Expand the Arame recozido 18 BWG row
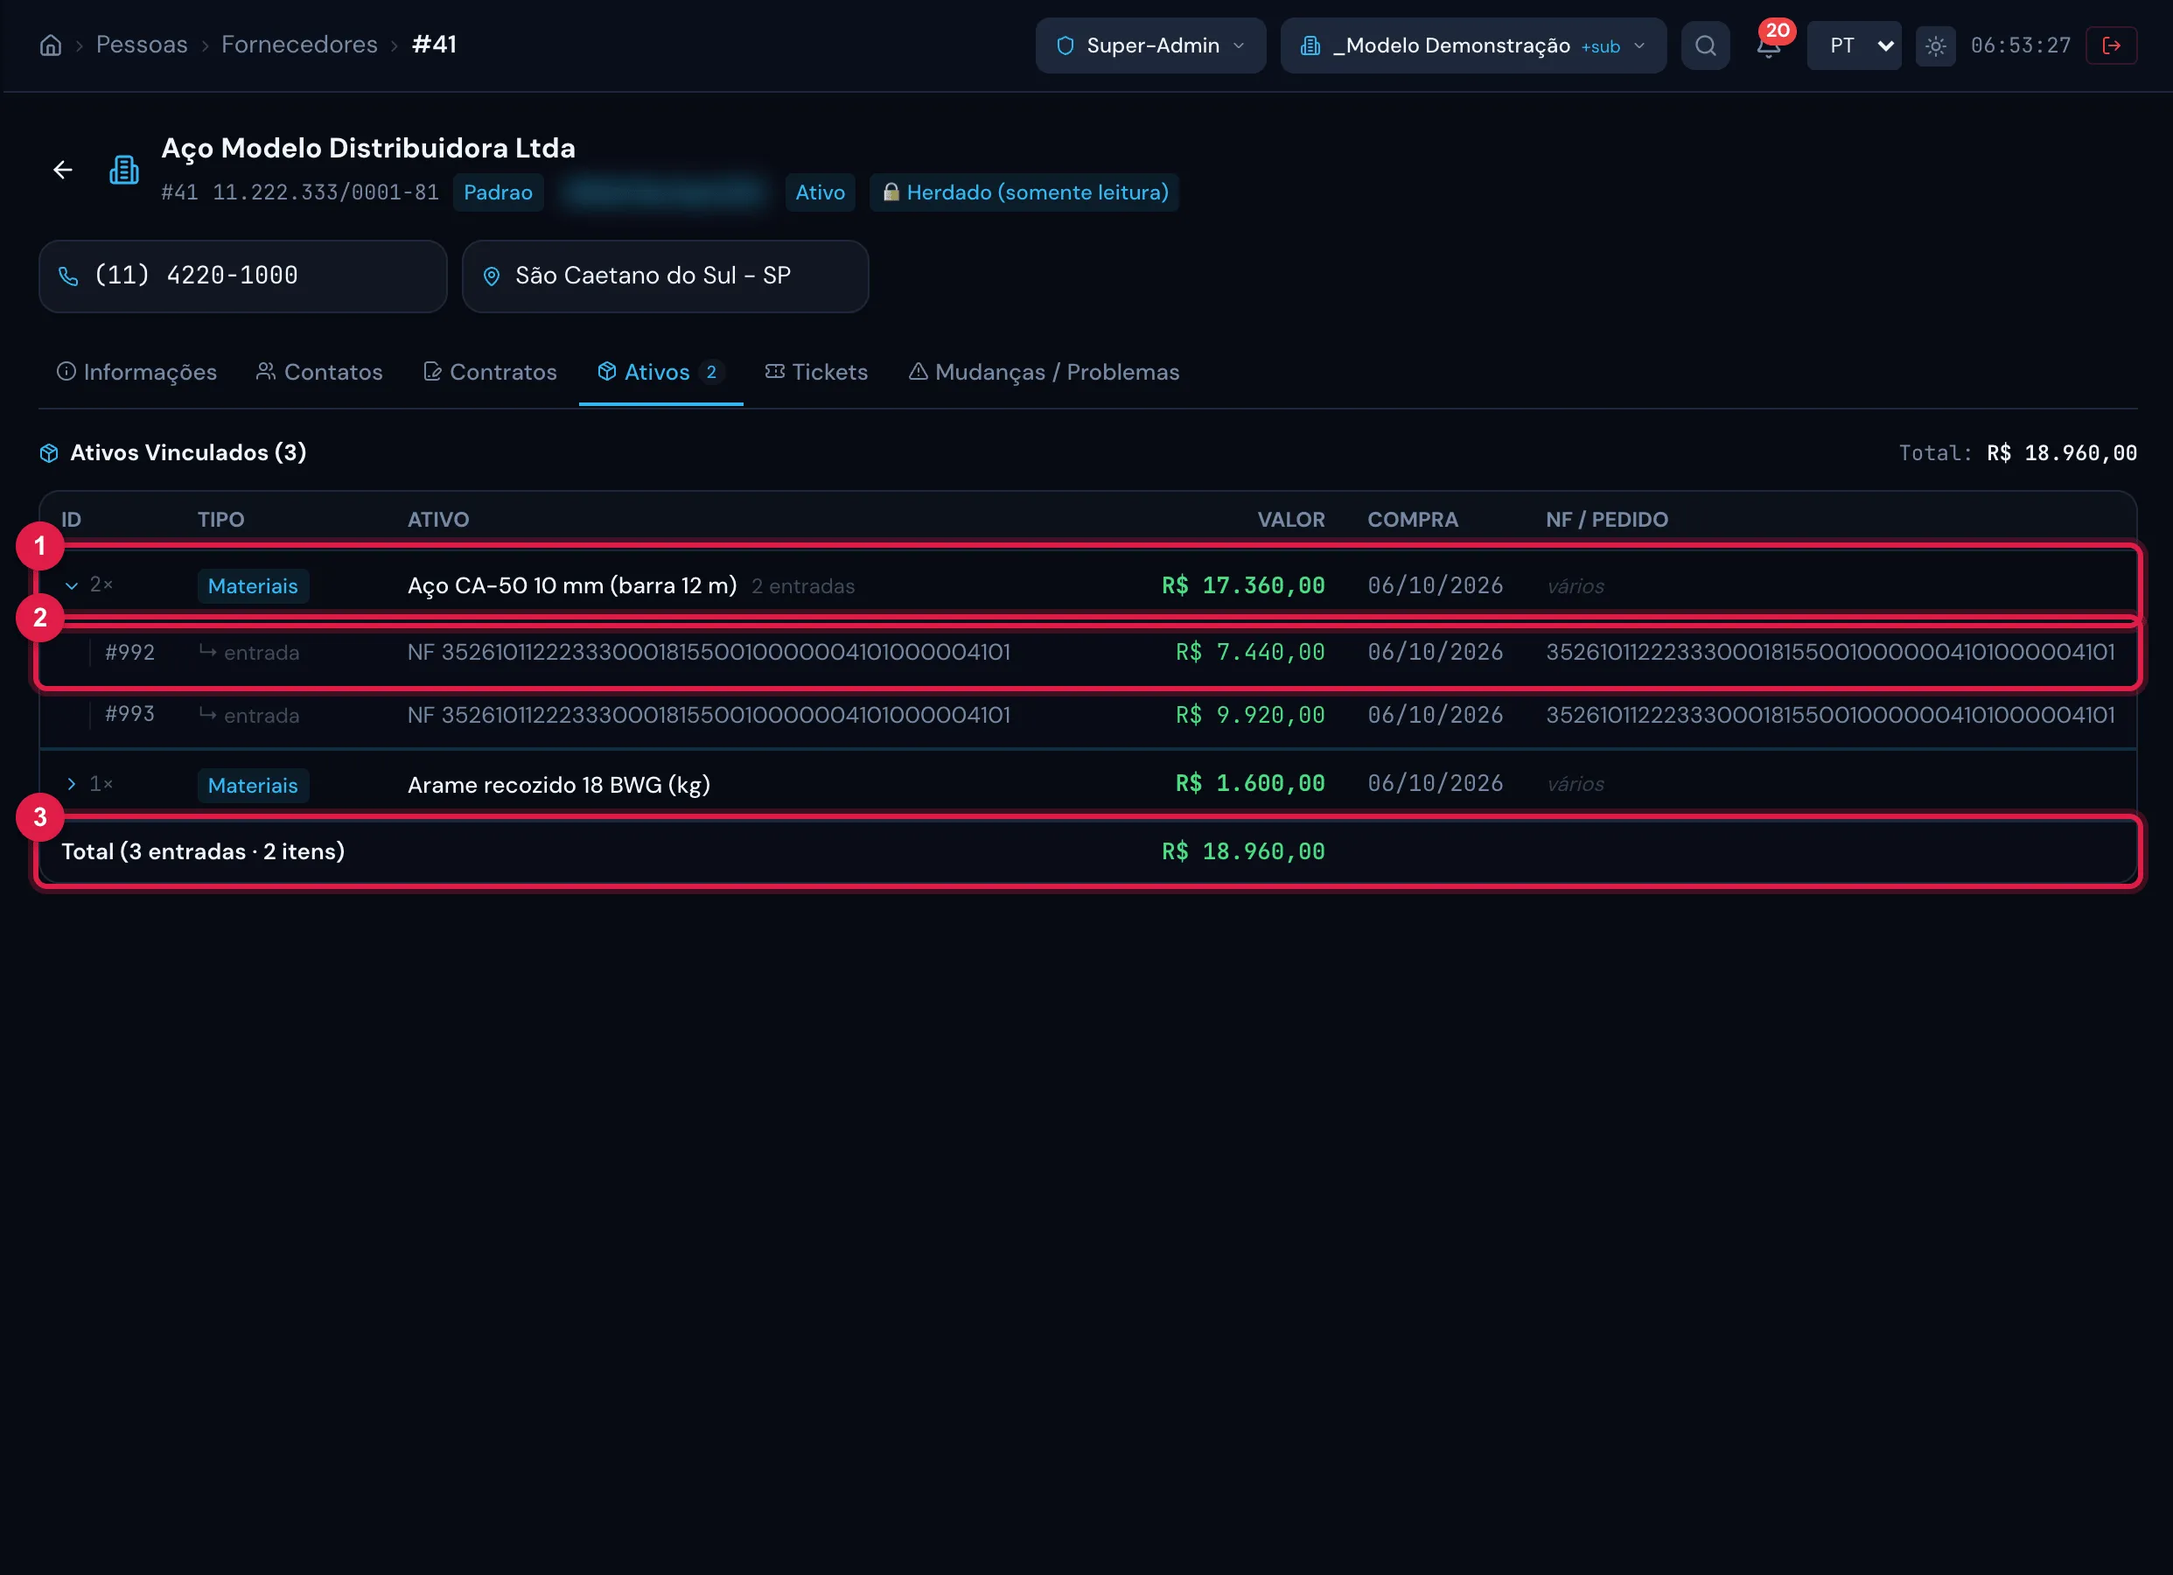The image size is (2173, 1575). point(71,784)
